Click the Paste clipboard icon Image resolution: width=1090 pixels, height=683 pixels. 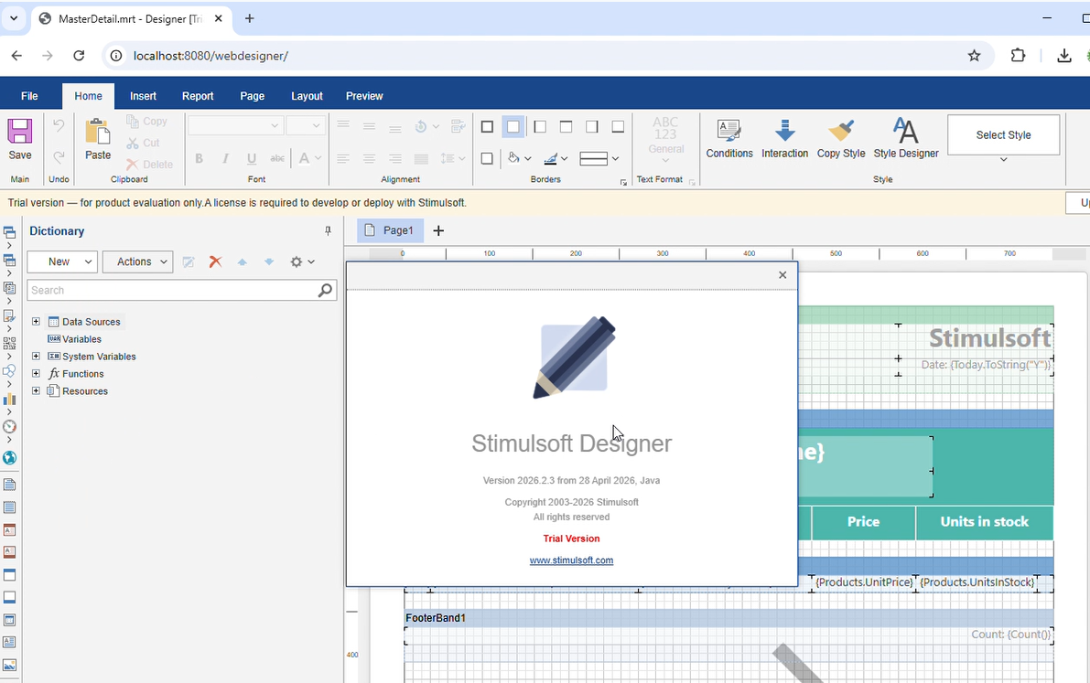pyautogui.click(x=97, y=132)
